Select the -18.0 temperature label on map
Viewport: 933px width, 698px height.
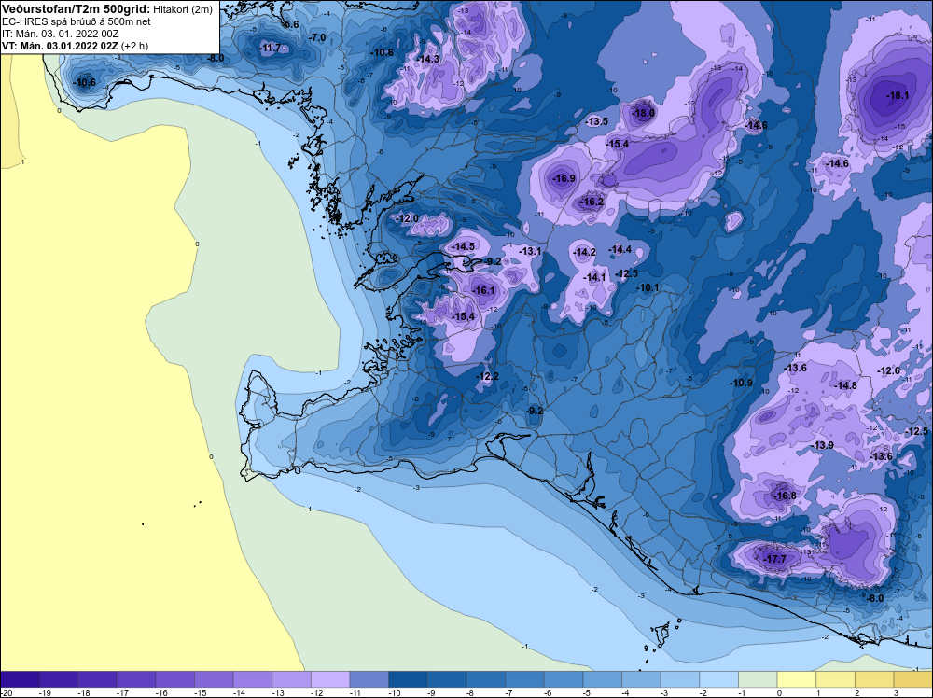643,113
